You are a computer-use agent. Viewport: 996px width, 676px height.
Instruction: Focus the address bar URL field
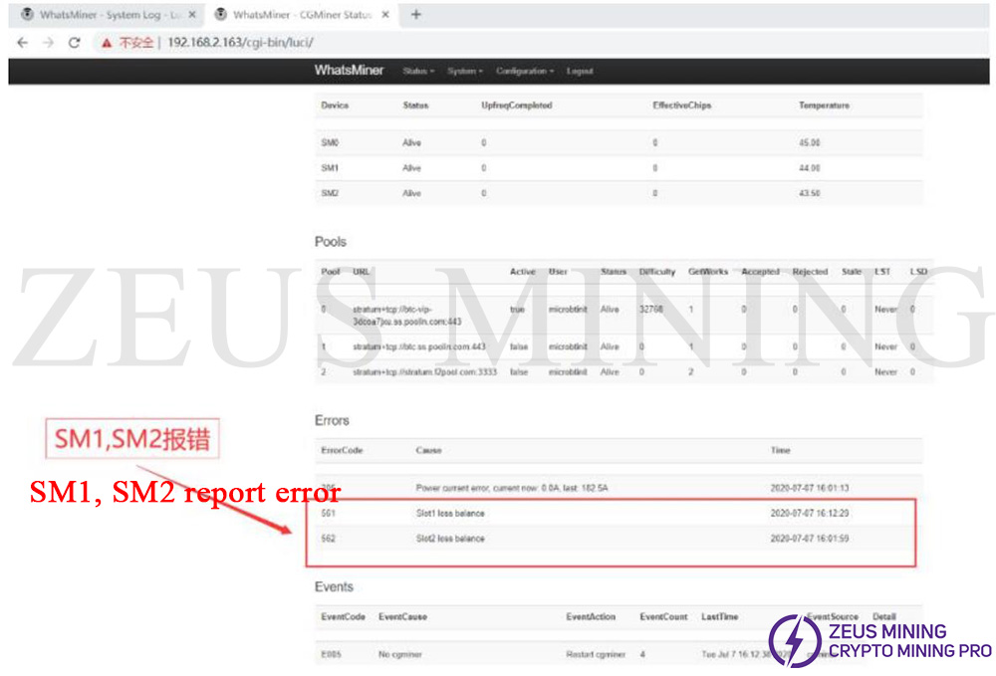point(498,43)
